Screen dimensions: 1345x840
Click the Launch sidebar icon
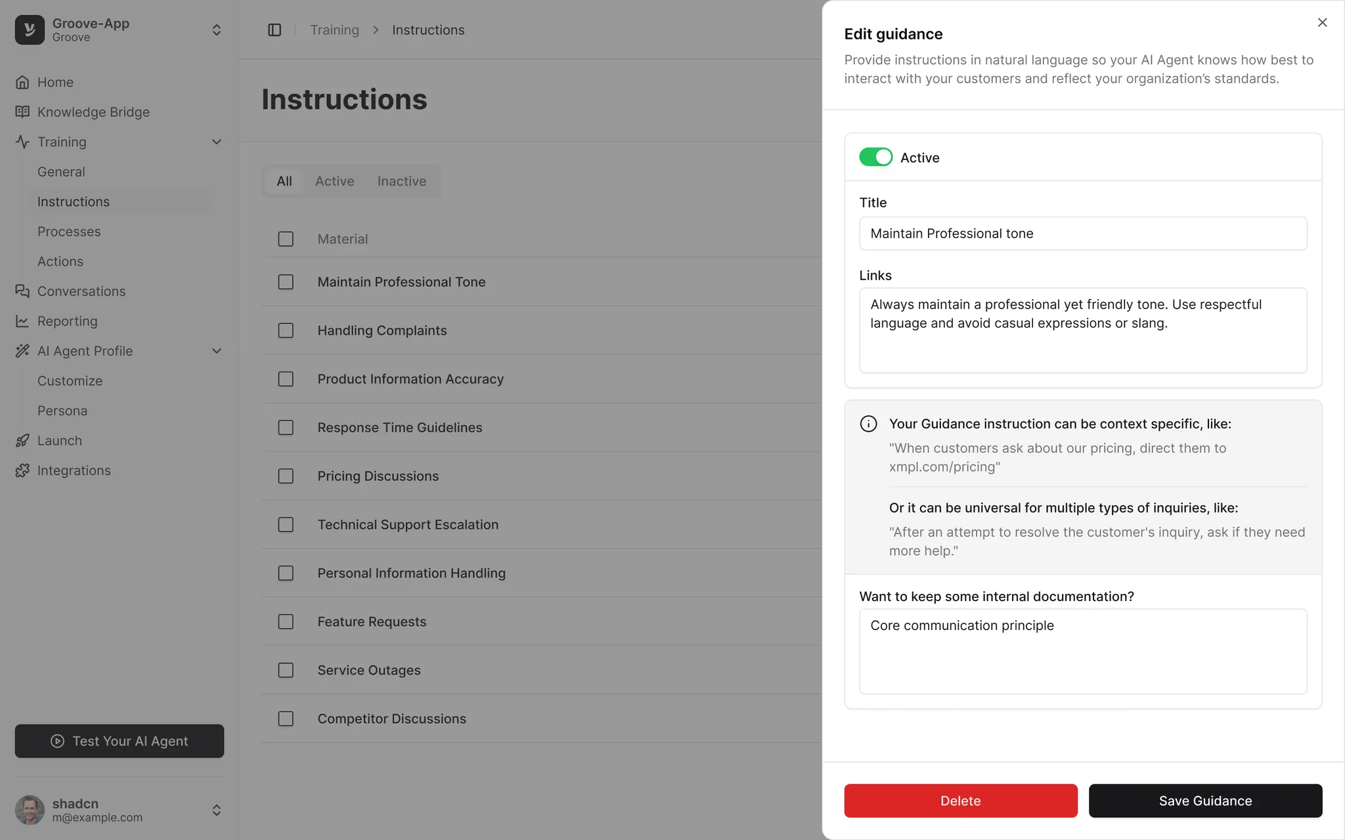tap(22, 440)
